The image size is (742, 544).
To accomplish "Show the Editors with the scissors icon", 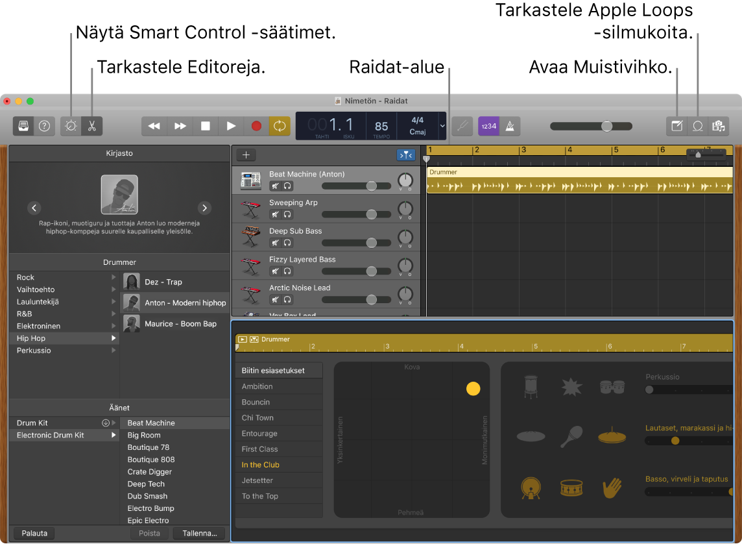I will pos(91,125).
